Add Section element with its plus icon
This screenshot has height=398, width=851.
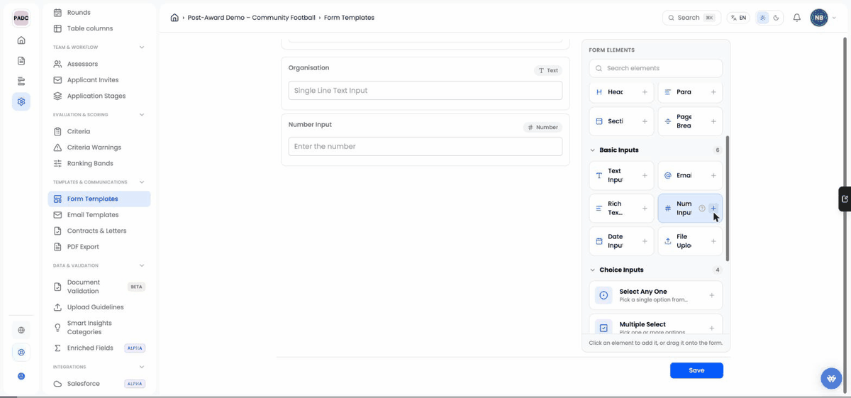pyautogui.click(x=645, y=121)
